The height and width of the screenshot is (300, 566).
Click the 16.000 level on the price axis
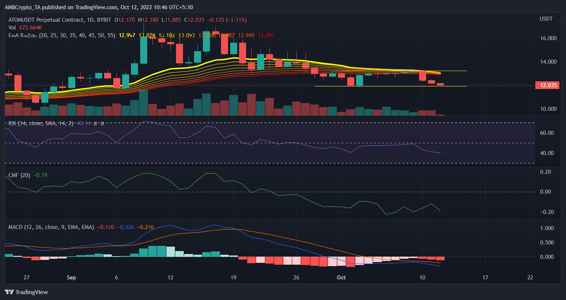click(548, 38)
